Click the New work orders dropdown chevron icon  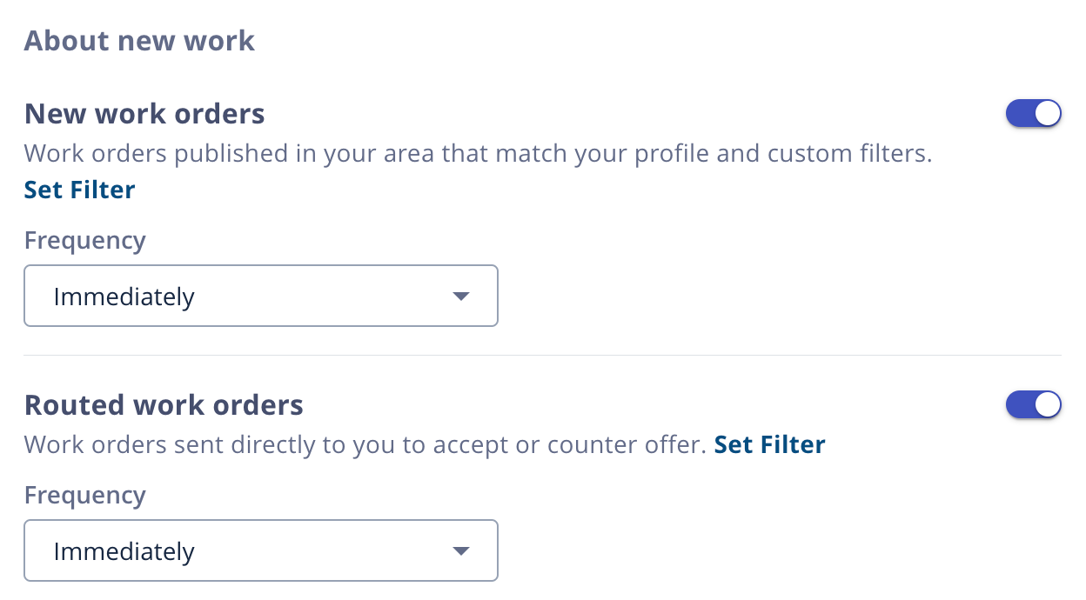(461, 296)
